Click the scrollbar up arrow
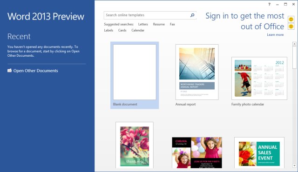Viewport: 298px width, 172px height. (294, 44)
